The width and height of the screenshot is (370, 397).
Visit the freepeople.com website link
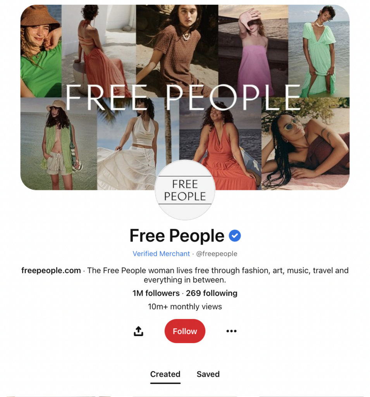click(51, 270)
